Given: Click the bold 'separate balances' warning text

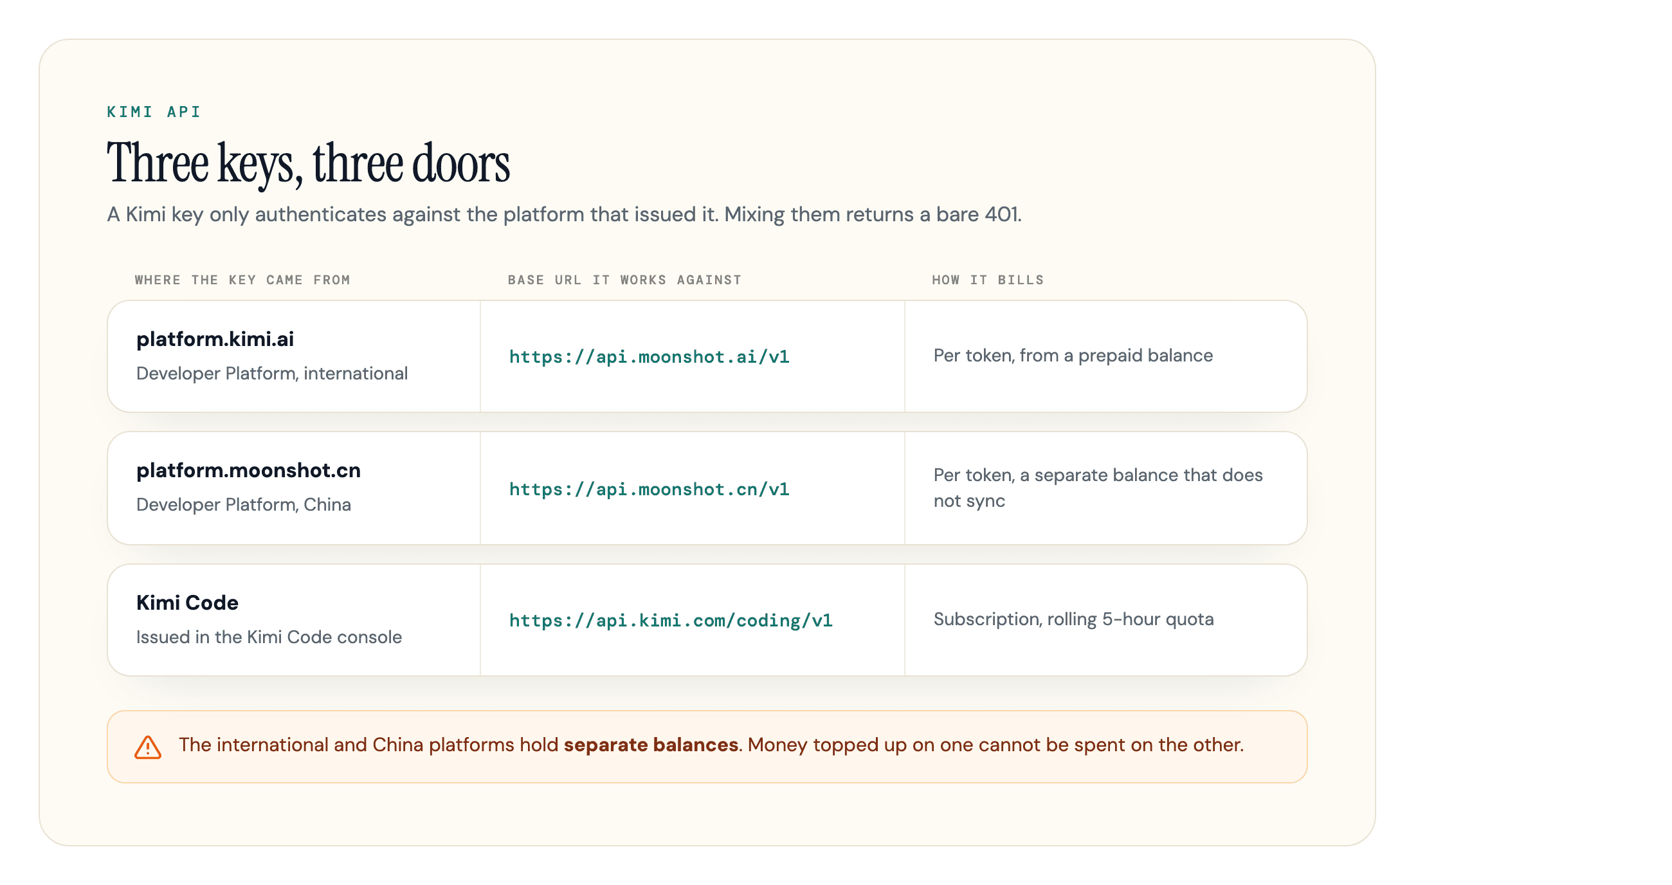Looking at the screenshot, I should pyautogui.click(x=651, y=745).
